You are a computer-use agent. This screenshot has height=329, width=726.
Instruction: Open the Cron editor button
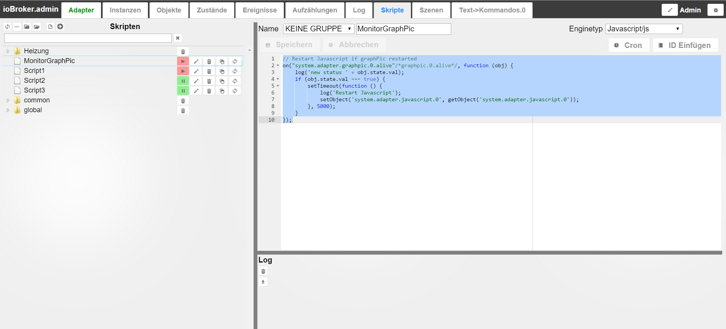coord(629,45)
